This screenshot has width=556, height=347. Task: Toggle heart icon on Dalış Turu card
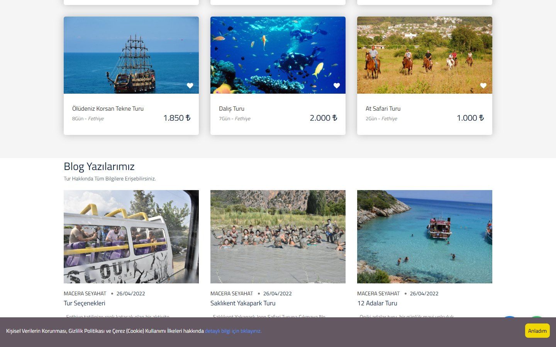[337, 86]
